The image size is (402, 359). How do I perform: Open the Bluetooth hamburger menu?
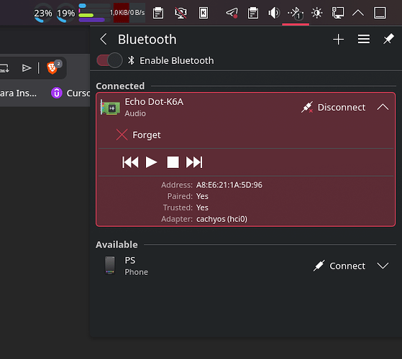coord(364,39)
